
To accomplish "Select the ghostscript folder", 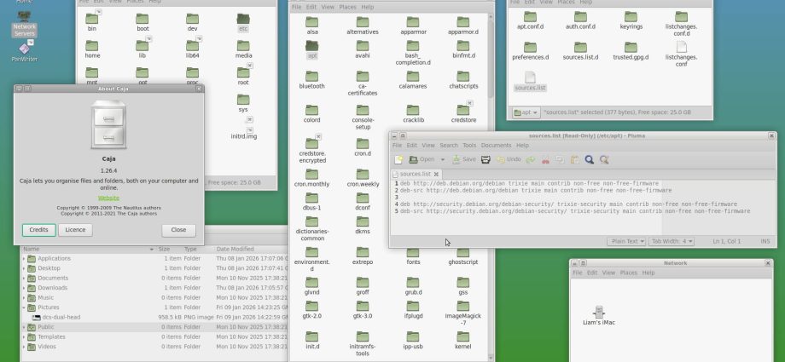I will [x=463, y=256].
